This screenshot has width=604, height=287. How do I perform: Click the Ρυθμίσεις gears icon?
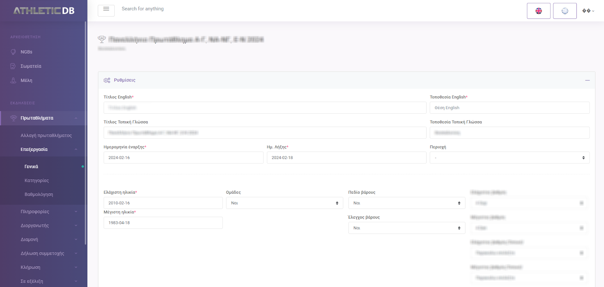click(107, 80)
